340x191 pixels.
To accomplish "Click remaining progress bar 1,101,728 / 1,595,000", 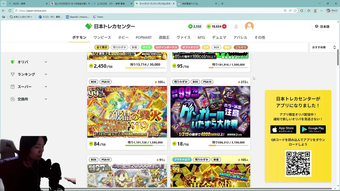I will tap(145, 145).
